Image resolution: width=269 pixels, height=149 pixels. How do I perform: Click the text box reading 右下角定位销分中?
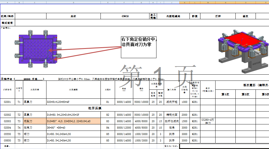pos(139,47)
